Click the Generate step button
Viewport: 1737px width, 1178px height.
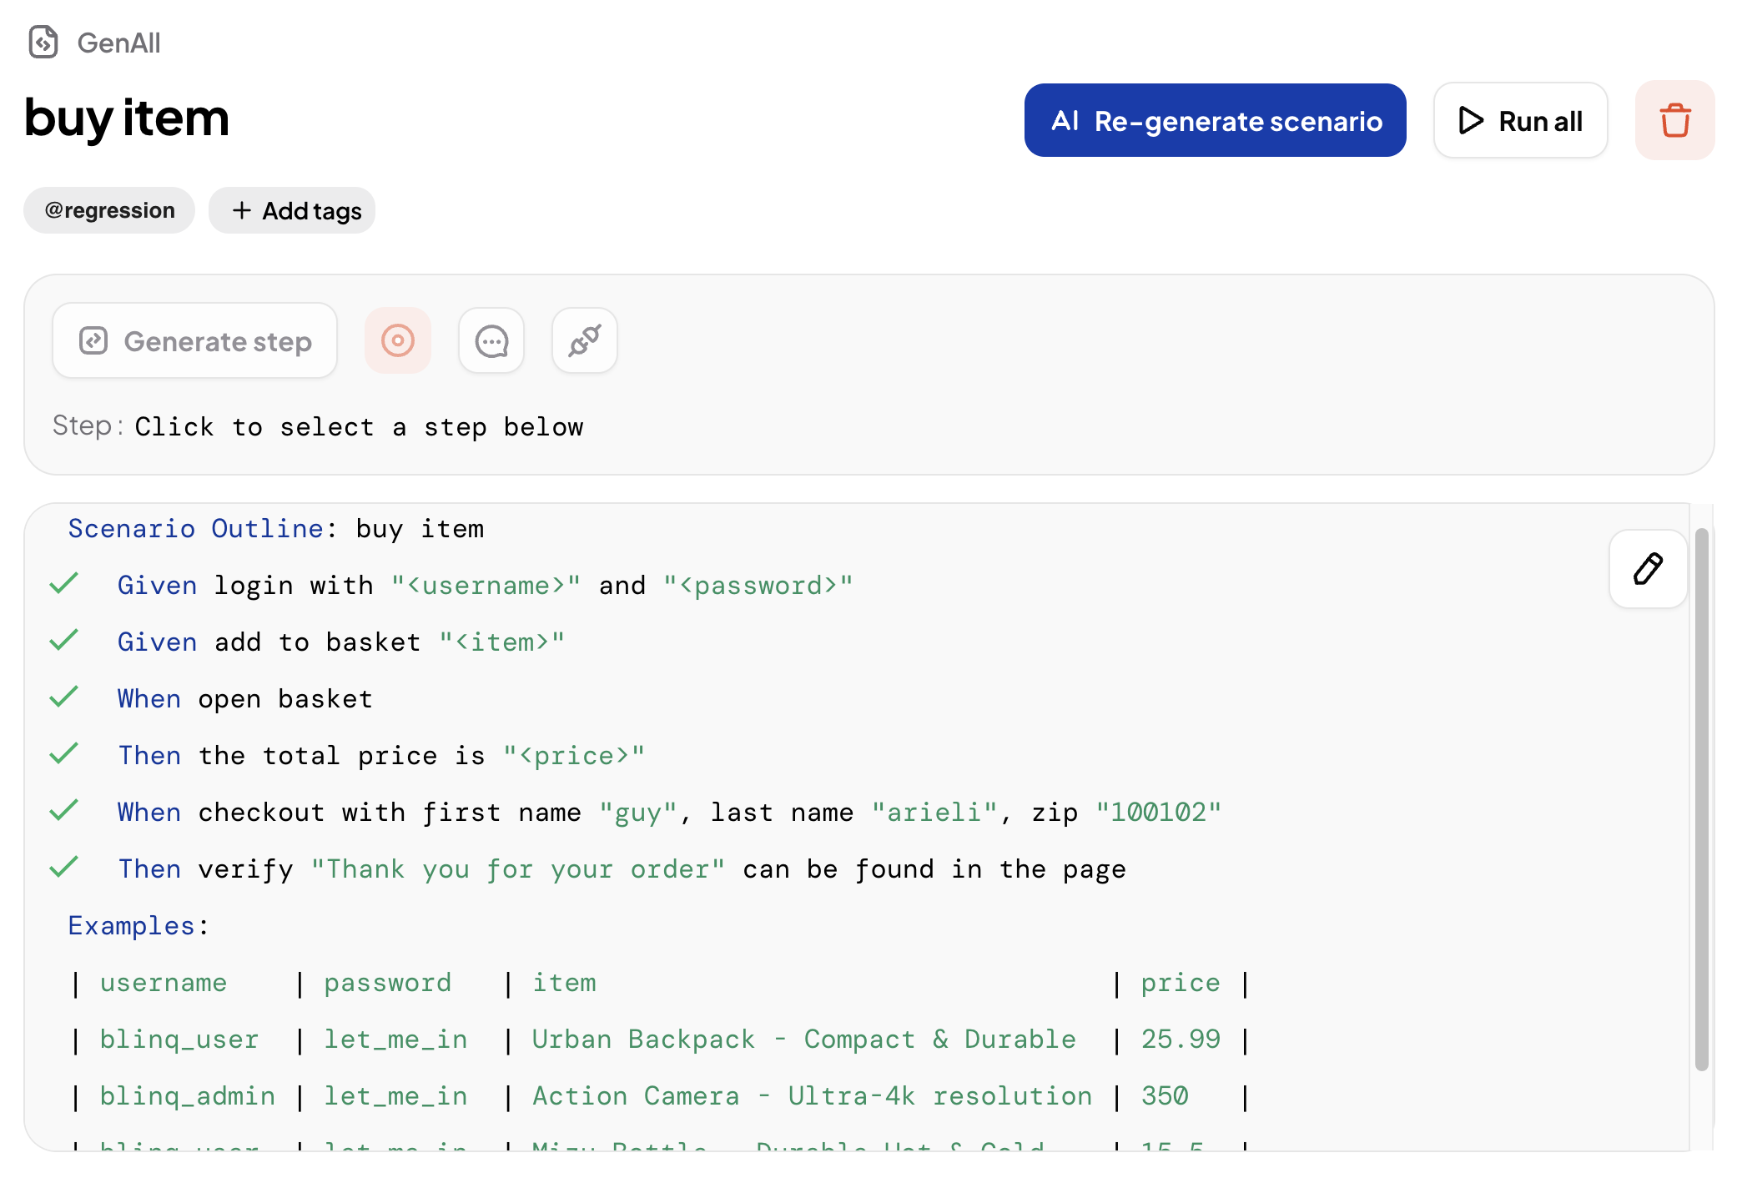[x=195, y=340]
